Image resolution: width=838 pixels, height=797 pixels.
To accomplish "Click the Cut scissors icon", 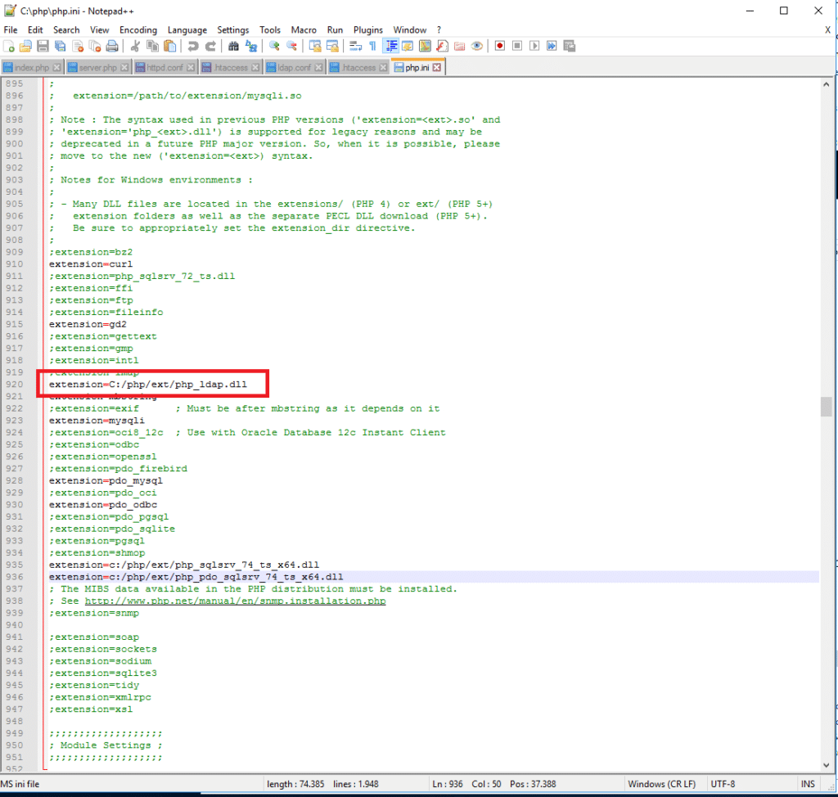I will point(135,46).
